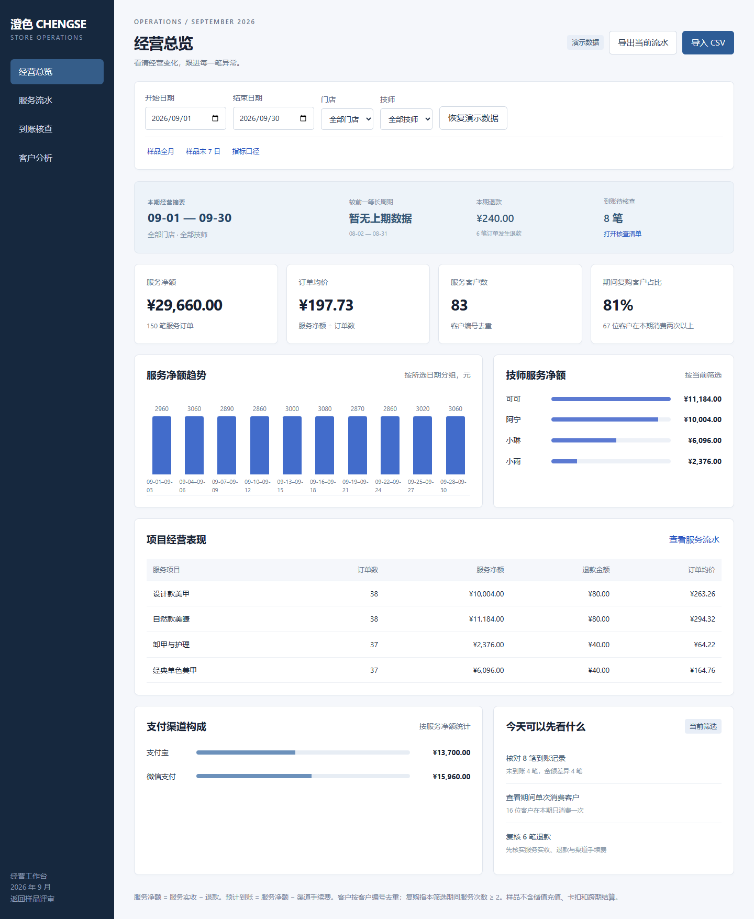This screenshot has width=754, height=919.
Task: Click the ¥197.73 订单均价 value
Action: tap(326, 305)
